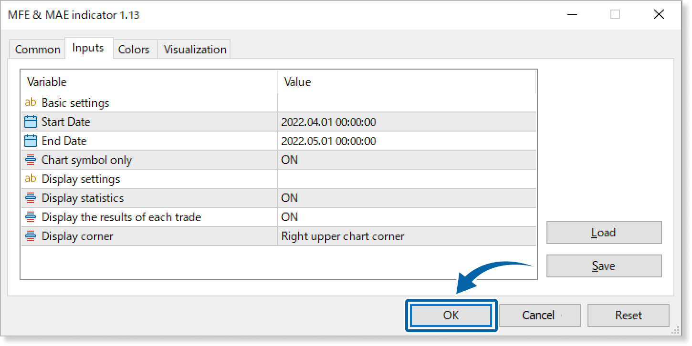This screenshot has width=692, height=346.
Task: Open the Colors tab
Action: pos(134,50)
